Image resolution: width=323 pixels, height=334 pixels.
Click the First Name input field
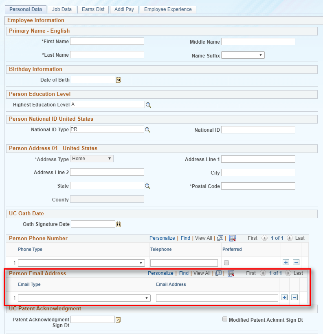(107, 41)
